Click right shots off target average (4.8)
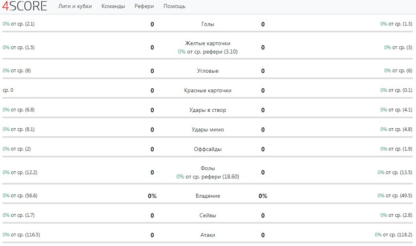The image size is (416, 246). click(396, 129)
